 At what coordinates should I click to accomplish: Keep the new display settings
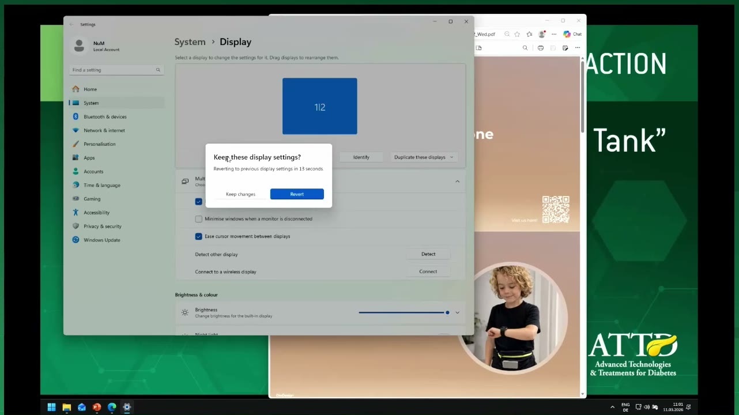pyautogui.click(x=240, y=194)
